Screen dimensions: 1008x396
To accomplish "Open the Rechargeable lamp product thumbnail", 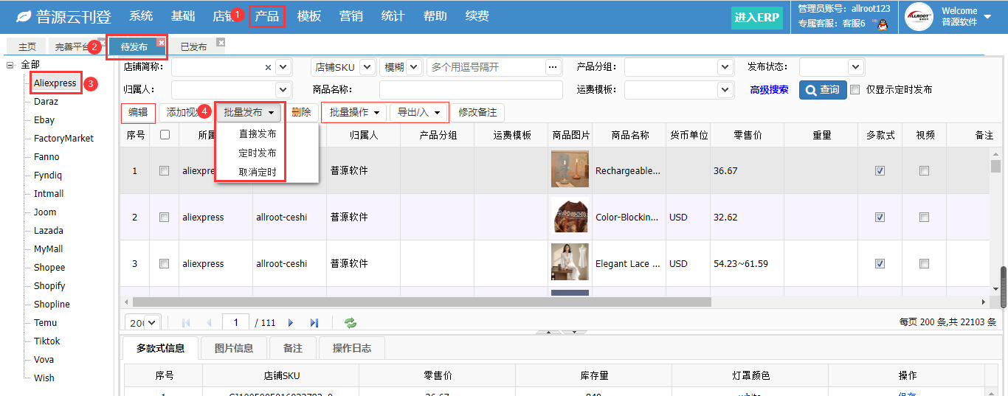I will pos(570,169).
